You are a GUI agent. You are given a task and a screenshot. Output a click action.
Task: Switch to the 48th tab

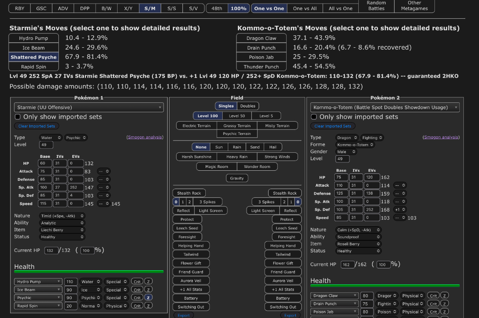pyautogui.click(x=217, y=8)
